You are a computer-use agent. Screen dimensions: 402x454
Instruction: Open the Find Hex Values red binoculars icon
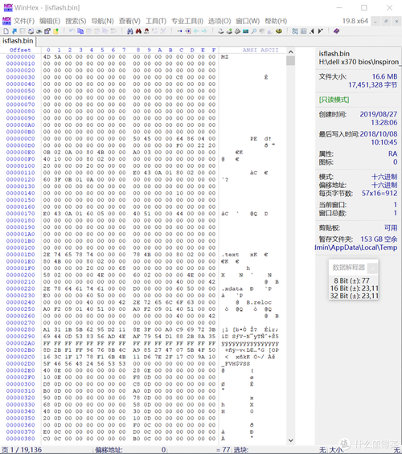[138, 31]
